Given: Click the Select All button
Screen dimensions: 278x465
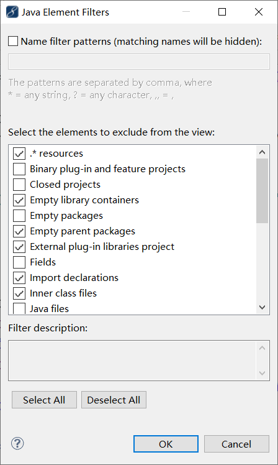Looking at the screenshot, I should 44,400.
